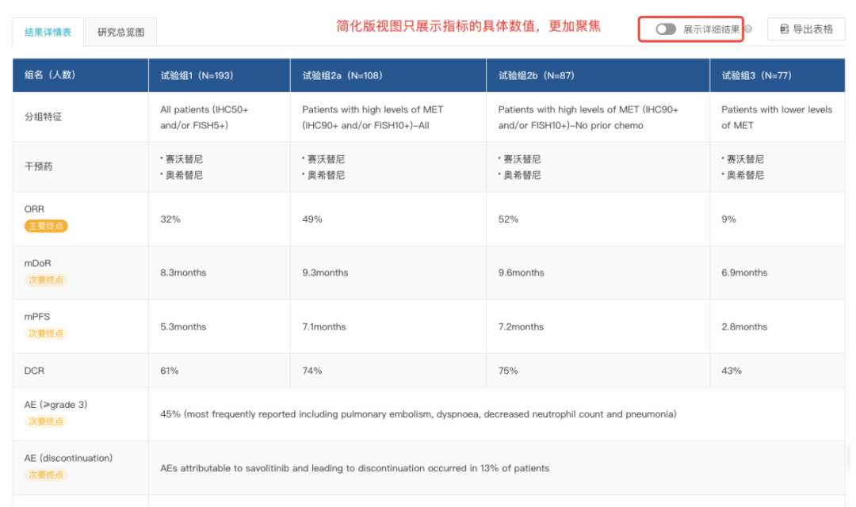Click 赛沃替尼 in the 试验组2a column
The height and width of the screenshot is (507, 856).
pyautogui.click(x=326, y=158)
